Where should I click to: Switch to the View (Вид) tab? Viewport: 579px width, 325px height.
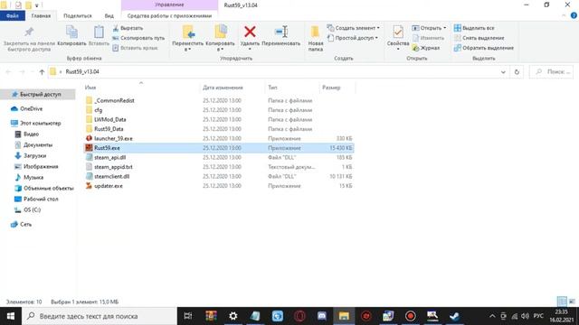point(109,16)
